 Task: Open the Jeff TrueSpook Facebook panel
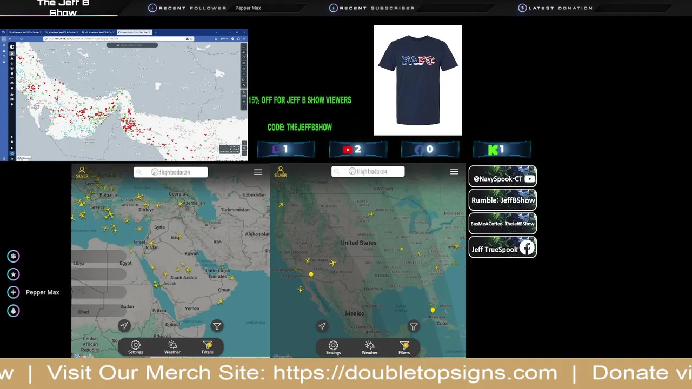503,247
